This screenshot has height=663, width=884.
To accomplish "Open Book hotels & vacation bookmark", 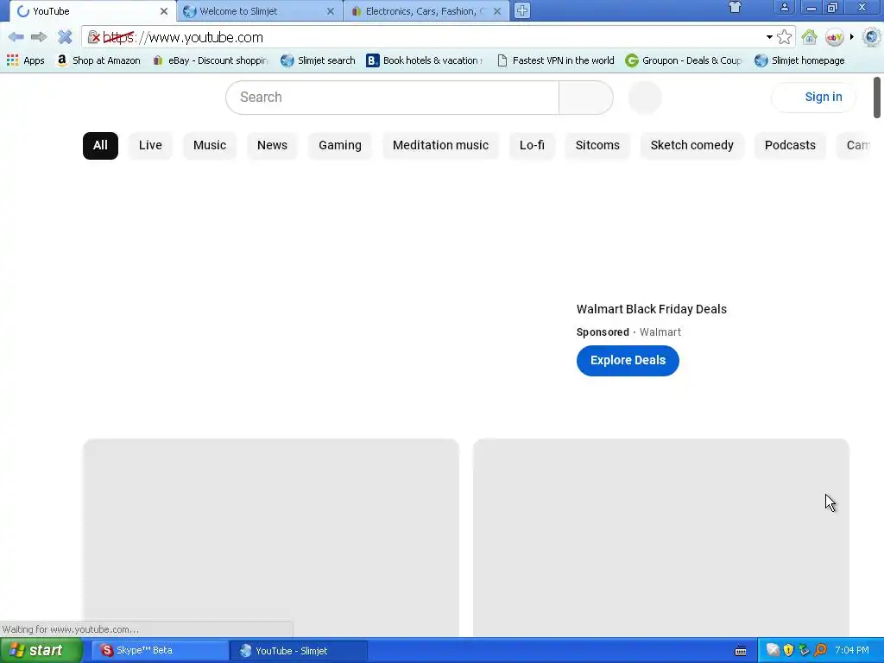I will [425, 60].
